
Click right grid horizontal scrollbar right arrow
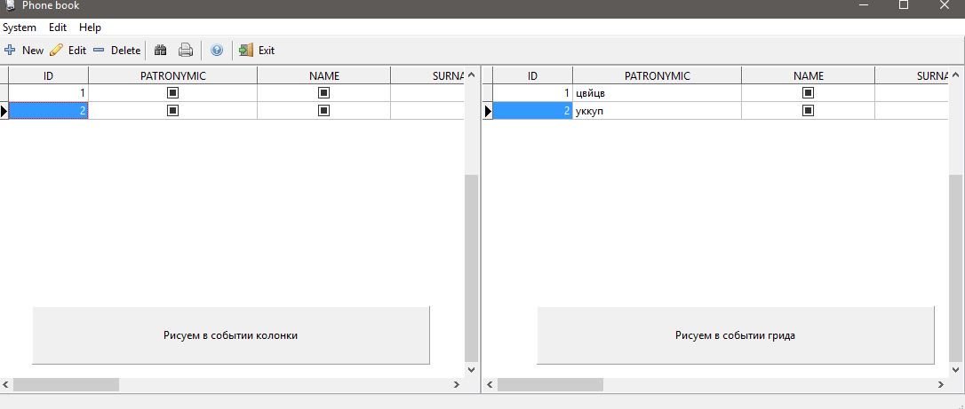point(941,385)
